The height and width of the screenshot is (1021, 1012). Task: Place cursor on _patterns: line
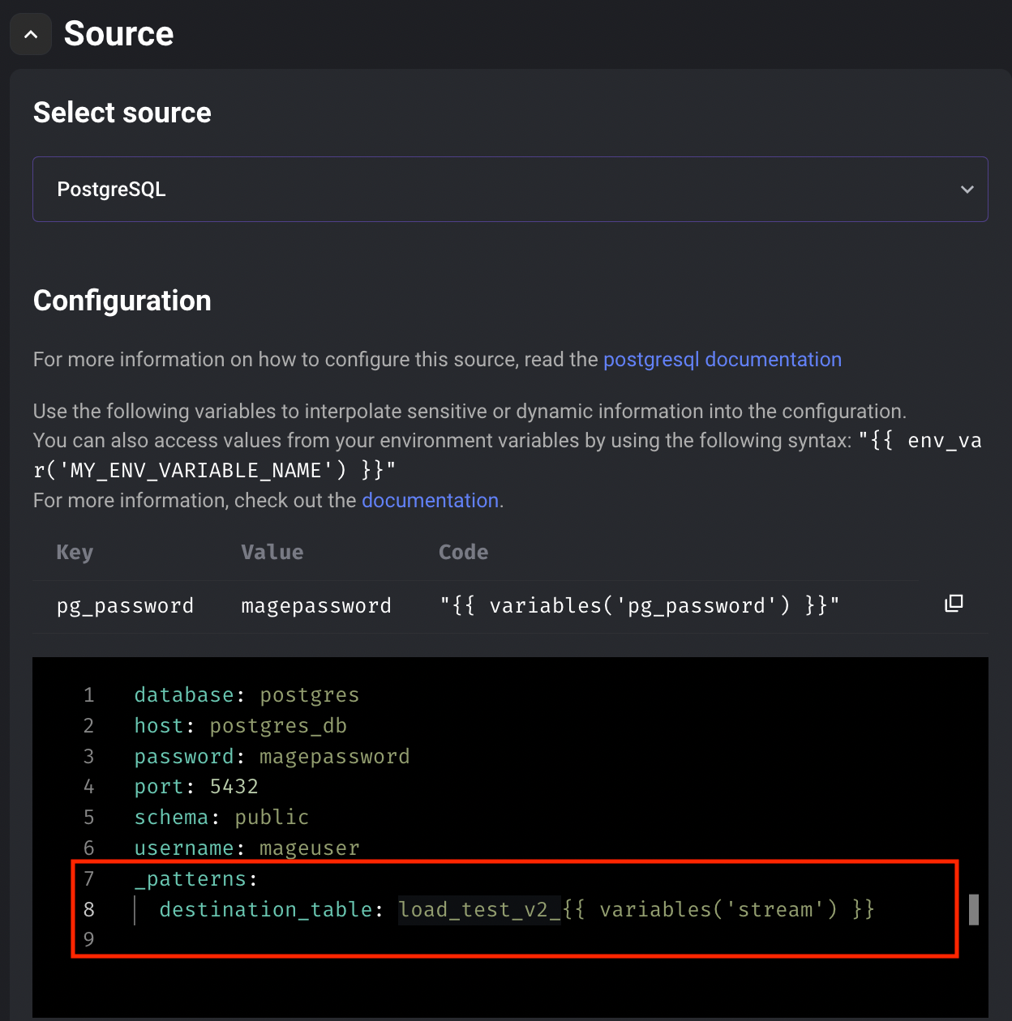click(x=196, y=879)
